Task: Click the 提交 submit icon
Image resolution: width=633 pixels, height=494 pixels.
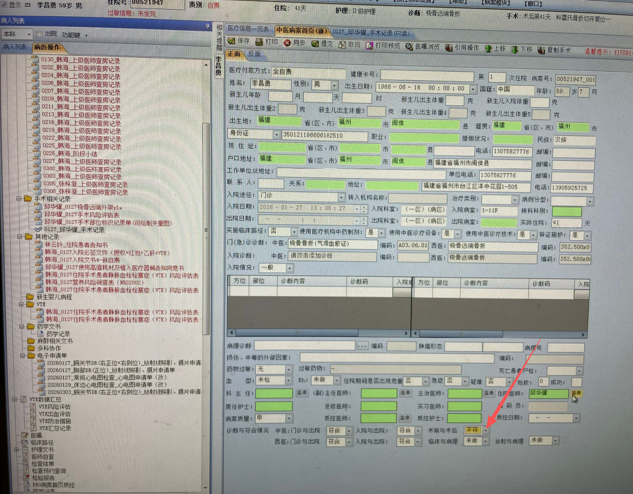Action: click(x=315, y=44)
